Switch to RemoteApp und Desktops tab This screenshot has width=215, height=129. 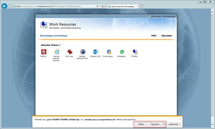(x=54, y=36)
